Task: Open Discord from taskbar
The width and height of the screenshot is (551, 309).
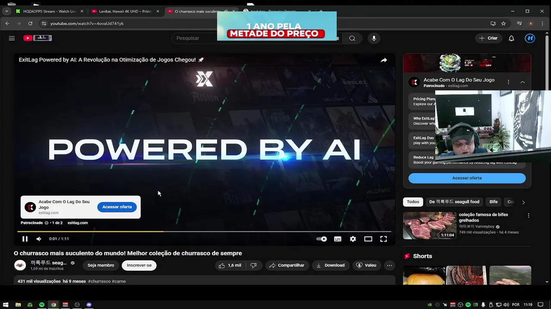Action: coord(89,305)
